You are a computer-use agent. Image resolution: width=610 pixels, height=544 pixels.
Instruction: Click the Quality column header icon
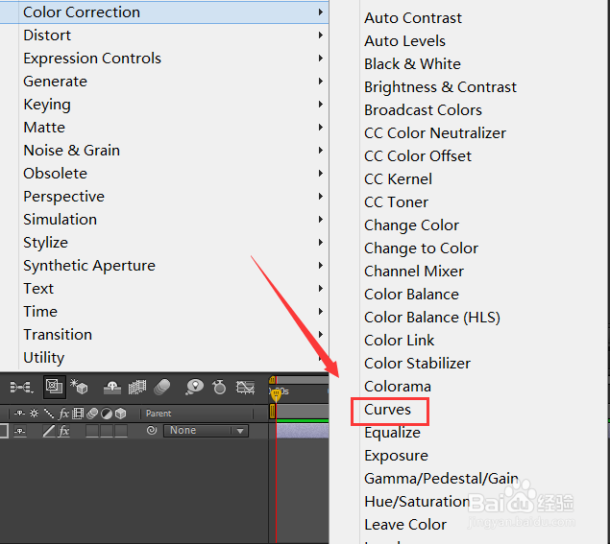pos(49,414)
